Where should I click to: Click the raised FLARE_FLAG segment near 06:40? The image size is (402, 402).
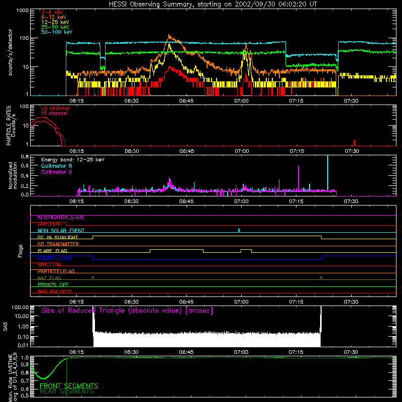[x=177, y=250]
